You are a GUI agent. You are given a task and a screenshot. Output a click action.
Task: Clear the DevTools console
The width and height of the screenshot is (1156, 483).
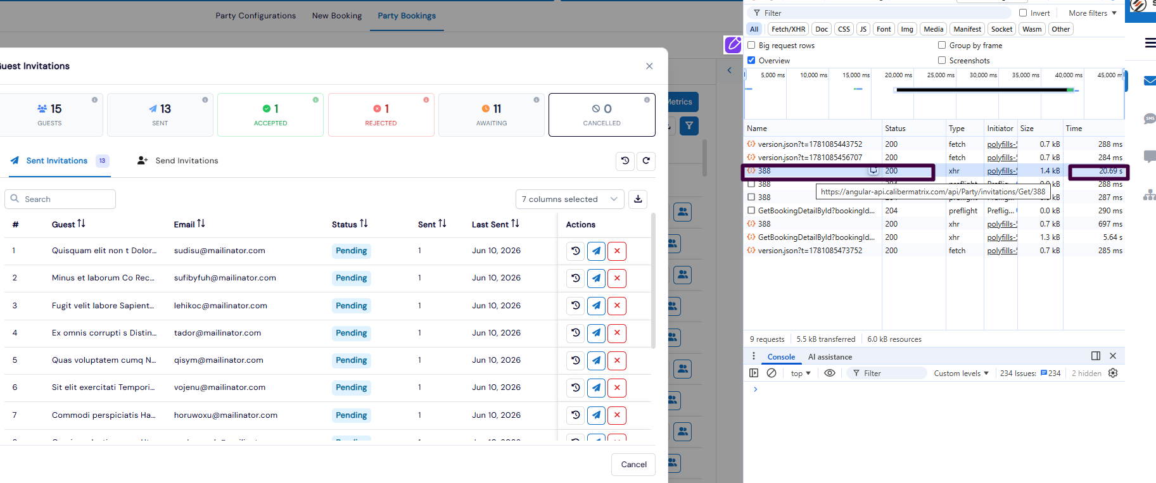coord(772,373)
